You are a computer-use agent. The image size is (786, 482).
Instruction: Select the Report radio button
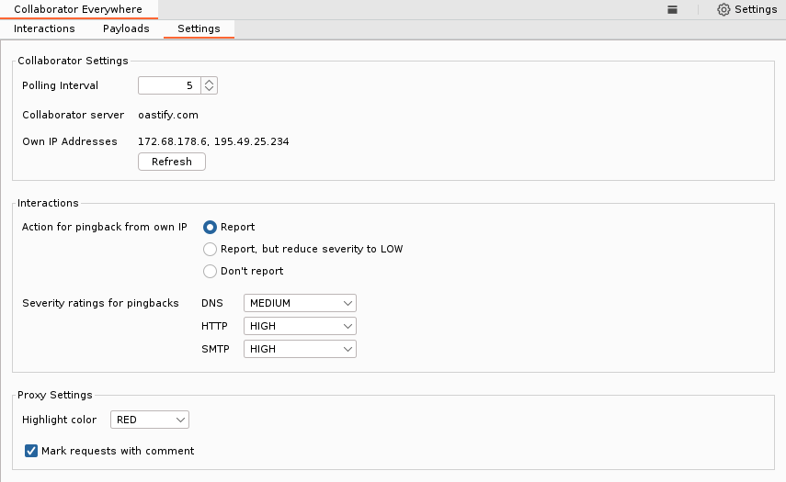click(210, 228)
